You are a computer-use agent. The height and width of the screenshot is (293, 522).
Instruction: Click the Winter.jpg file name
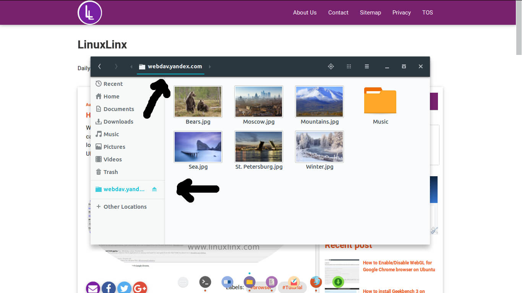coord(319,167)
